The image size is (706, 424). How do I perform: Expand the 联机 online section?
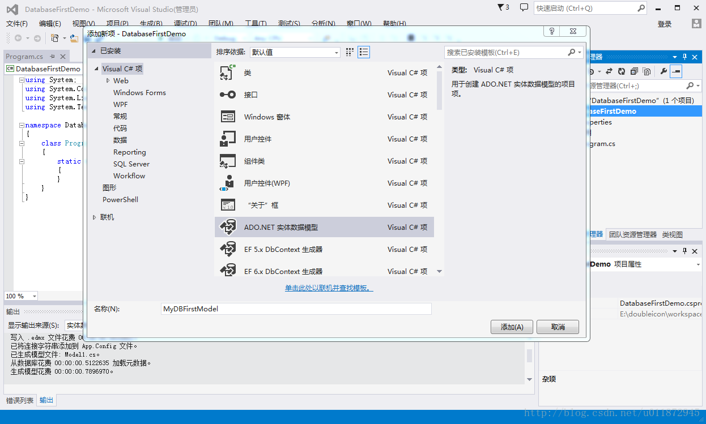point(95,217)
